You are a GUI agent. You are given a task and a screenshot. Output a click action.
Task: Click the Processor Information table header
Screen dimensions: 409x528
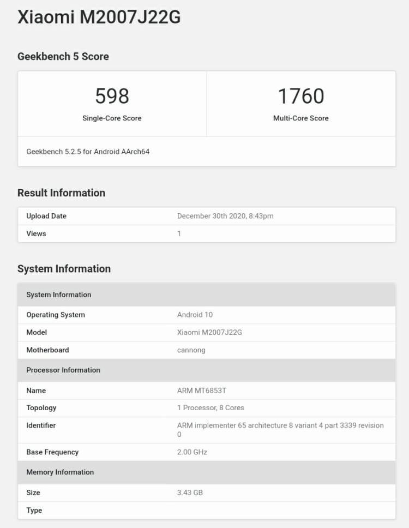tap(207, 370)
